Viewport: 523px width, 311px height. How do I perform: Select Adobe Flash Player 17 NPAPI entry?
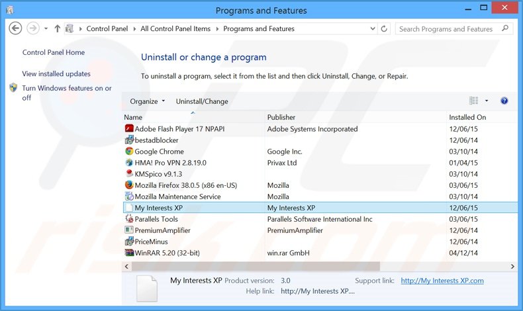click(x=179, y=129)
